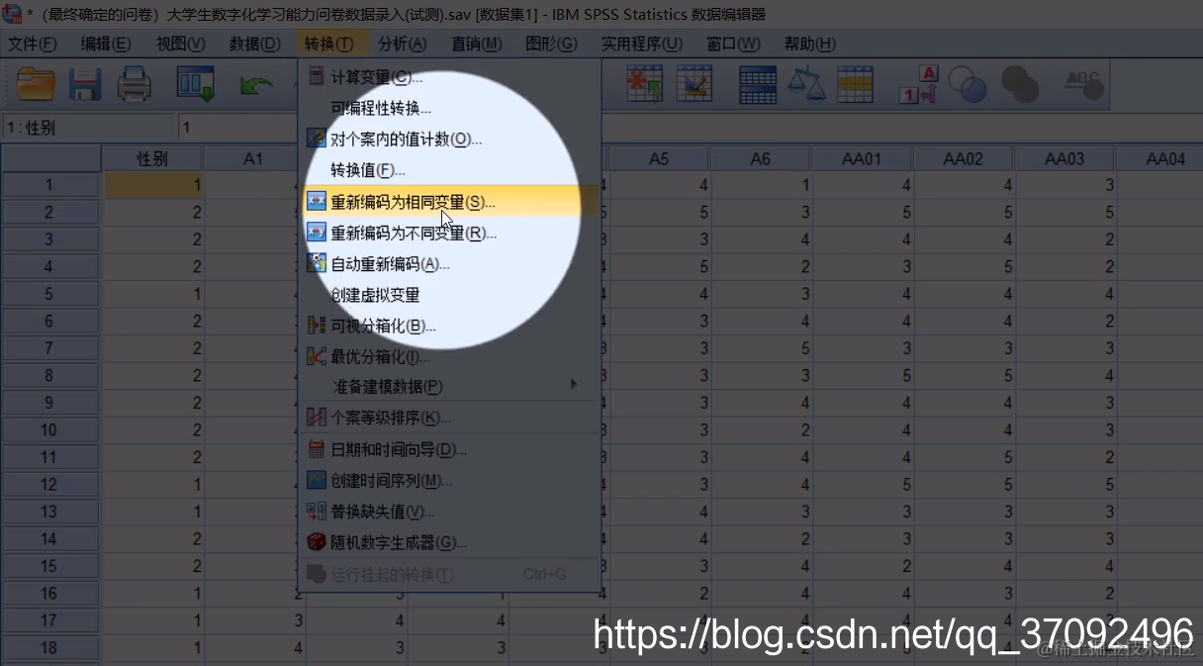Choose 计算变量 from the Transform menu
Viewport: 1203px width, 666px height.
pyautogui.click(x=376, y=76)
